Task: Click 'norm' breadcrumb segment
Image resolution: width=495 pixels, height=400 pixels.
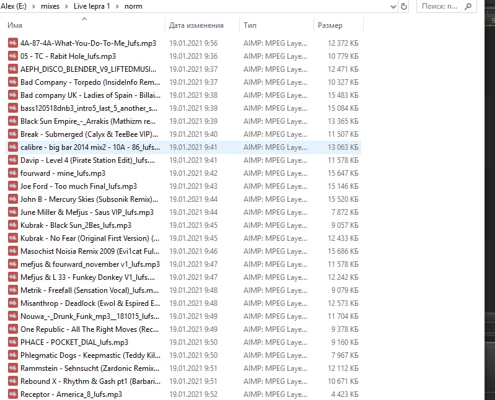Action: (x=133, y=6)
